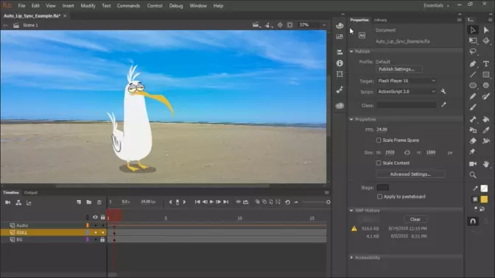Open the Stage color swatch
The image size is (495, 278).
point(382,188)
